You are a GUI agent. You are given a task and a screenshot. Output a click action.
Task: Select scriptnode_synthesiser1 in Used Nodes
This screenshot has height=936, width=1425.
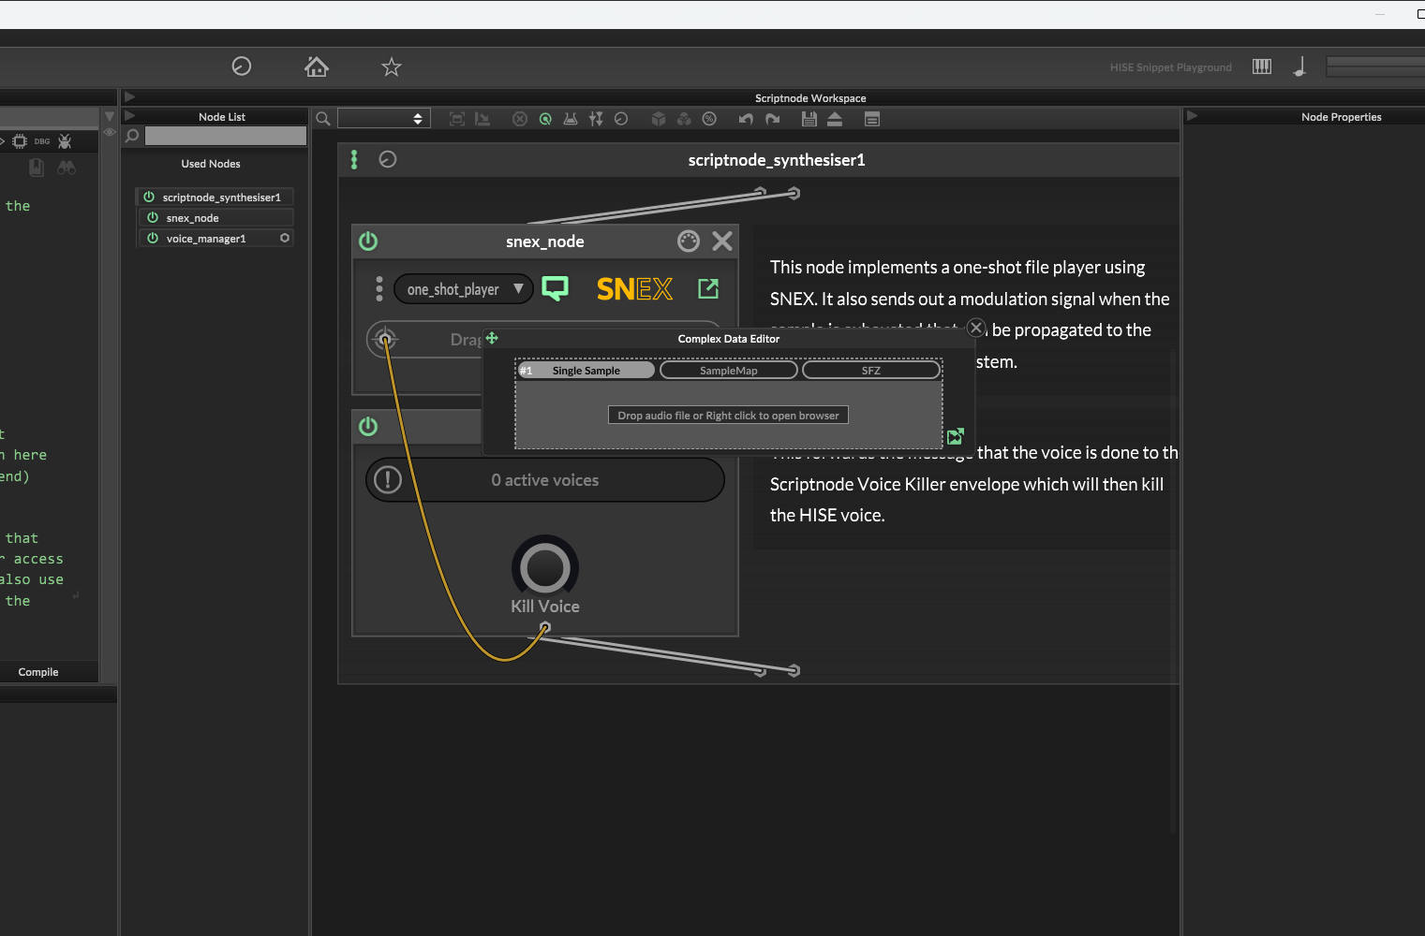coord(215,197)
